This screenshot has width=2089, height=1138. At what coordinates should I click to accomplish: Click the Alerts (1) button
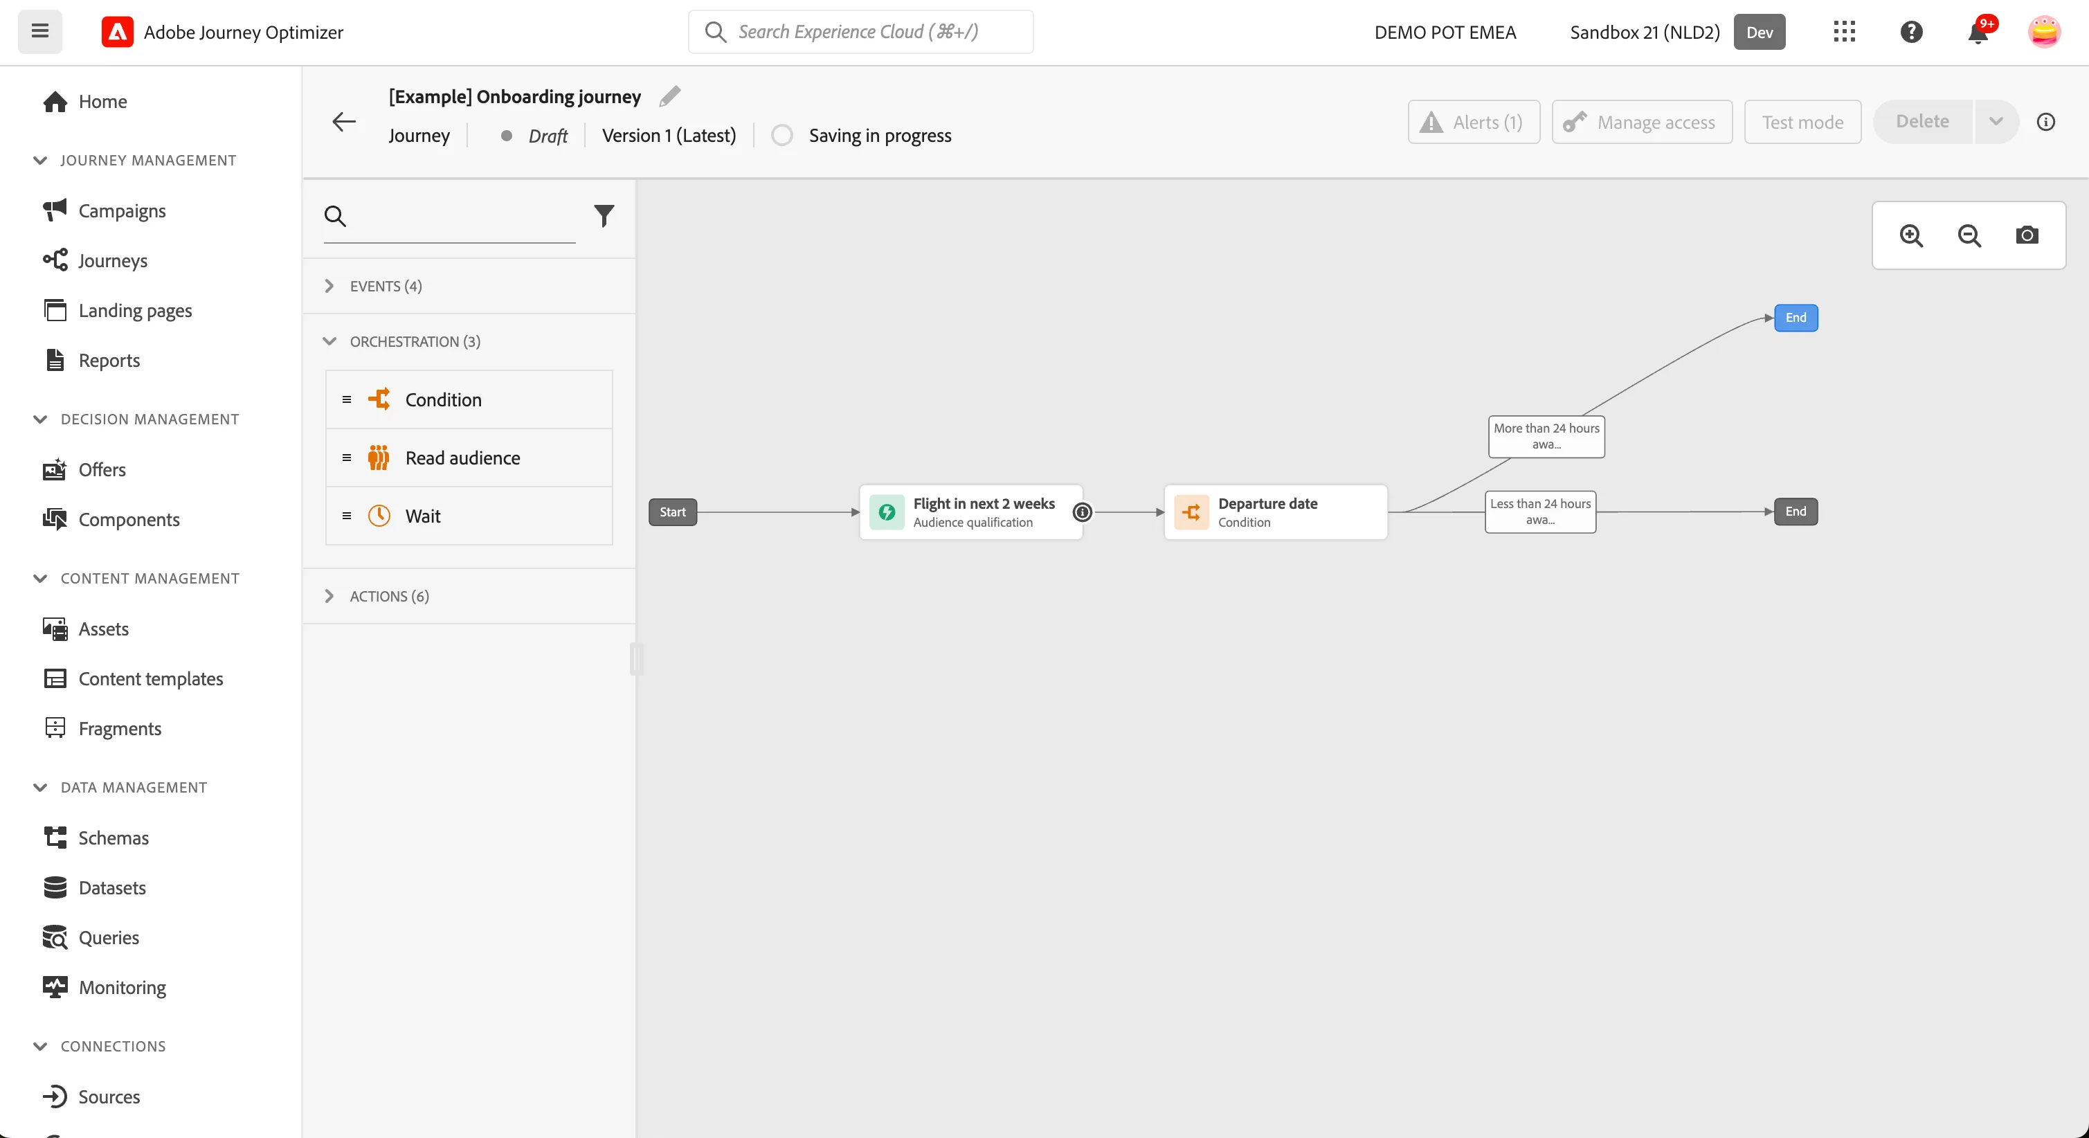(1474, 122)
